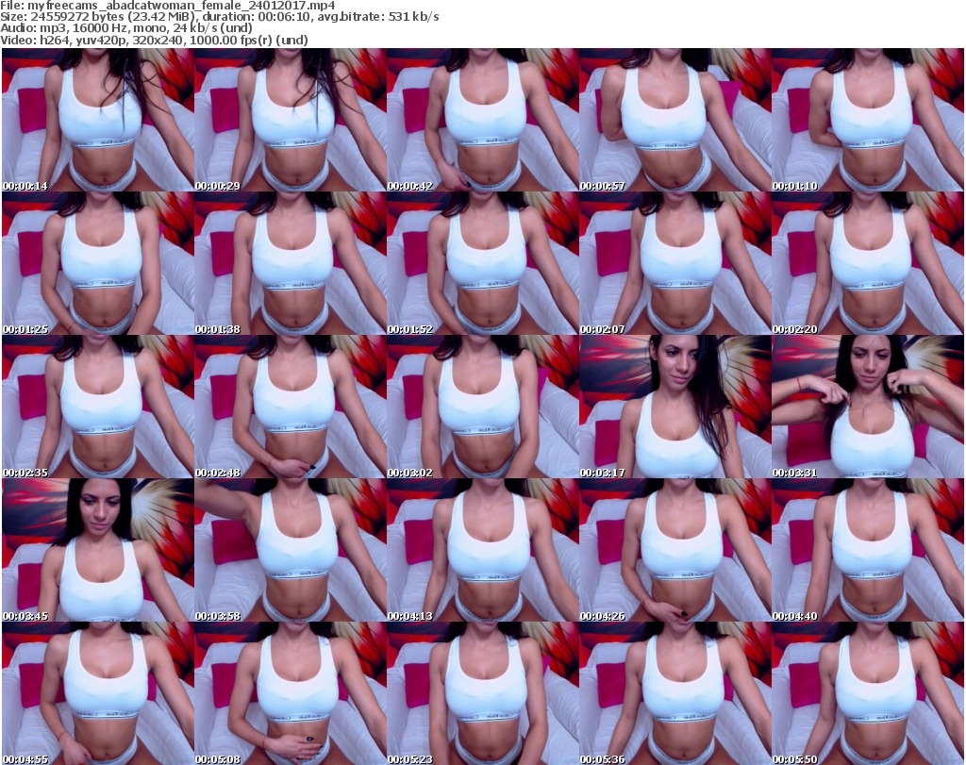
Task: Select the thumbnail at timestamp 00:02:07
Action: coord(675,263)
